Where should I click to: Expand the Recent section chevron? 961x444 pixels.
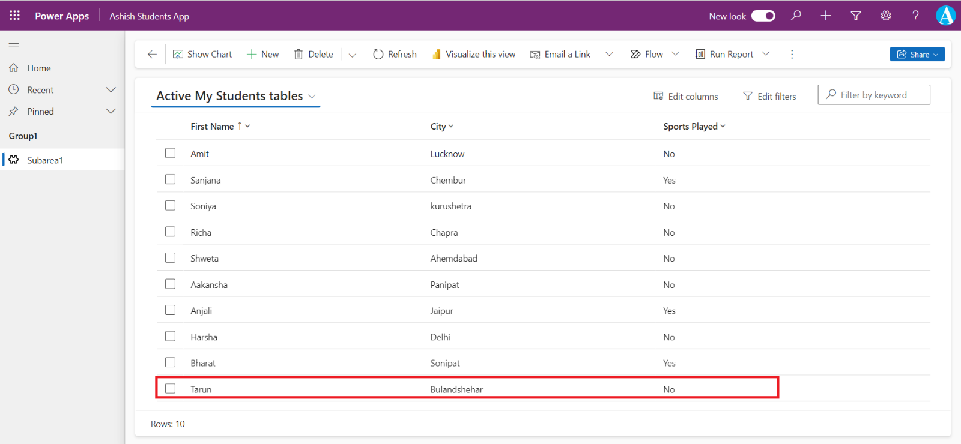(x=111, y=89)
